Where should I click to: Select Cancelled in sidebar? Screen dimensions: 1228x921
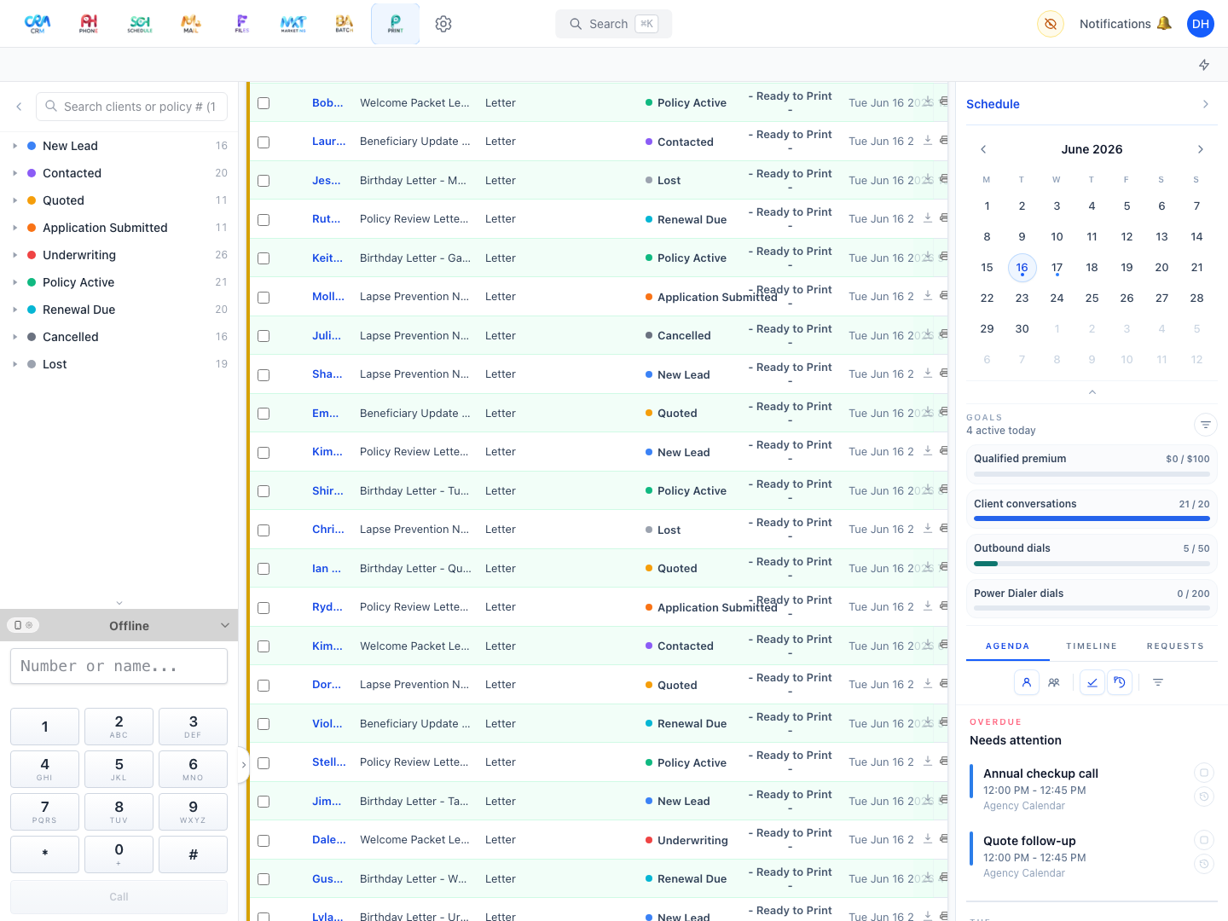click(119, 337)
